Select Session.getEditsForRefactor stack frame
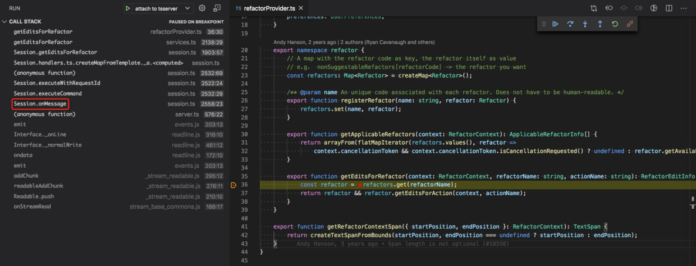Viewport: 696px width, 266px height. click(115, 52)
